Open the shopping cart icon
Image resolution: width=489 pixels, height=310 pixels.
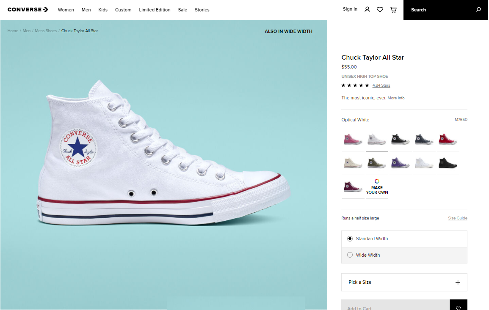click(x=393, y=10)
